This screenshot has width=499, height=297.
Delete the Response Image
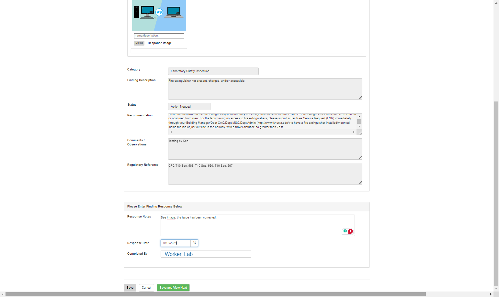click(x=139, y=43)
